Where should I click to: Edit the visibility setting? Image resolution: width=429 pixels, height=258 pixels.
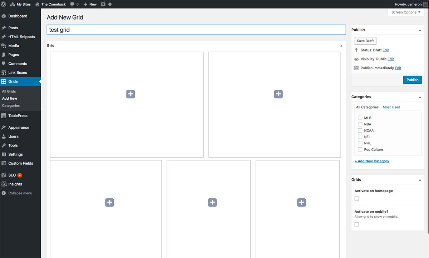(391, 59)
